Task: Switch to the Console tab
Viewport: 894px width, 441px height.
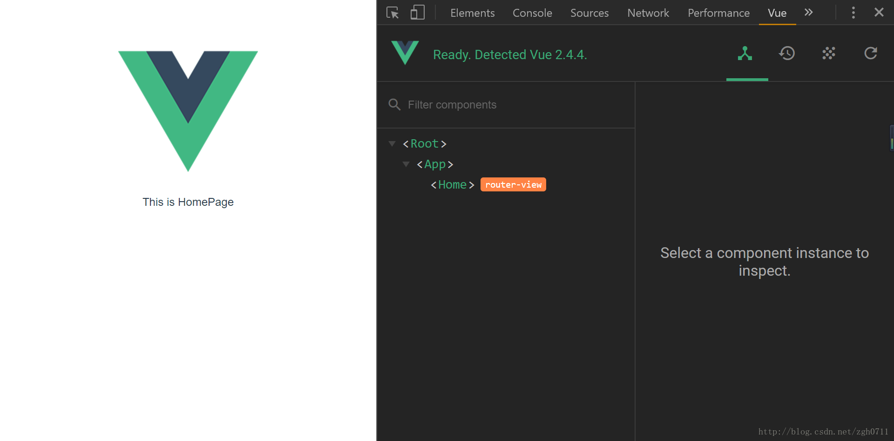Action: [x=532, y=13]
